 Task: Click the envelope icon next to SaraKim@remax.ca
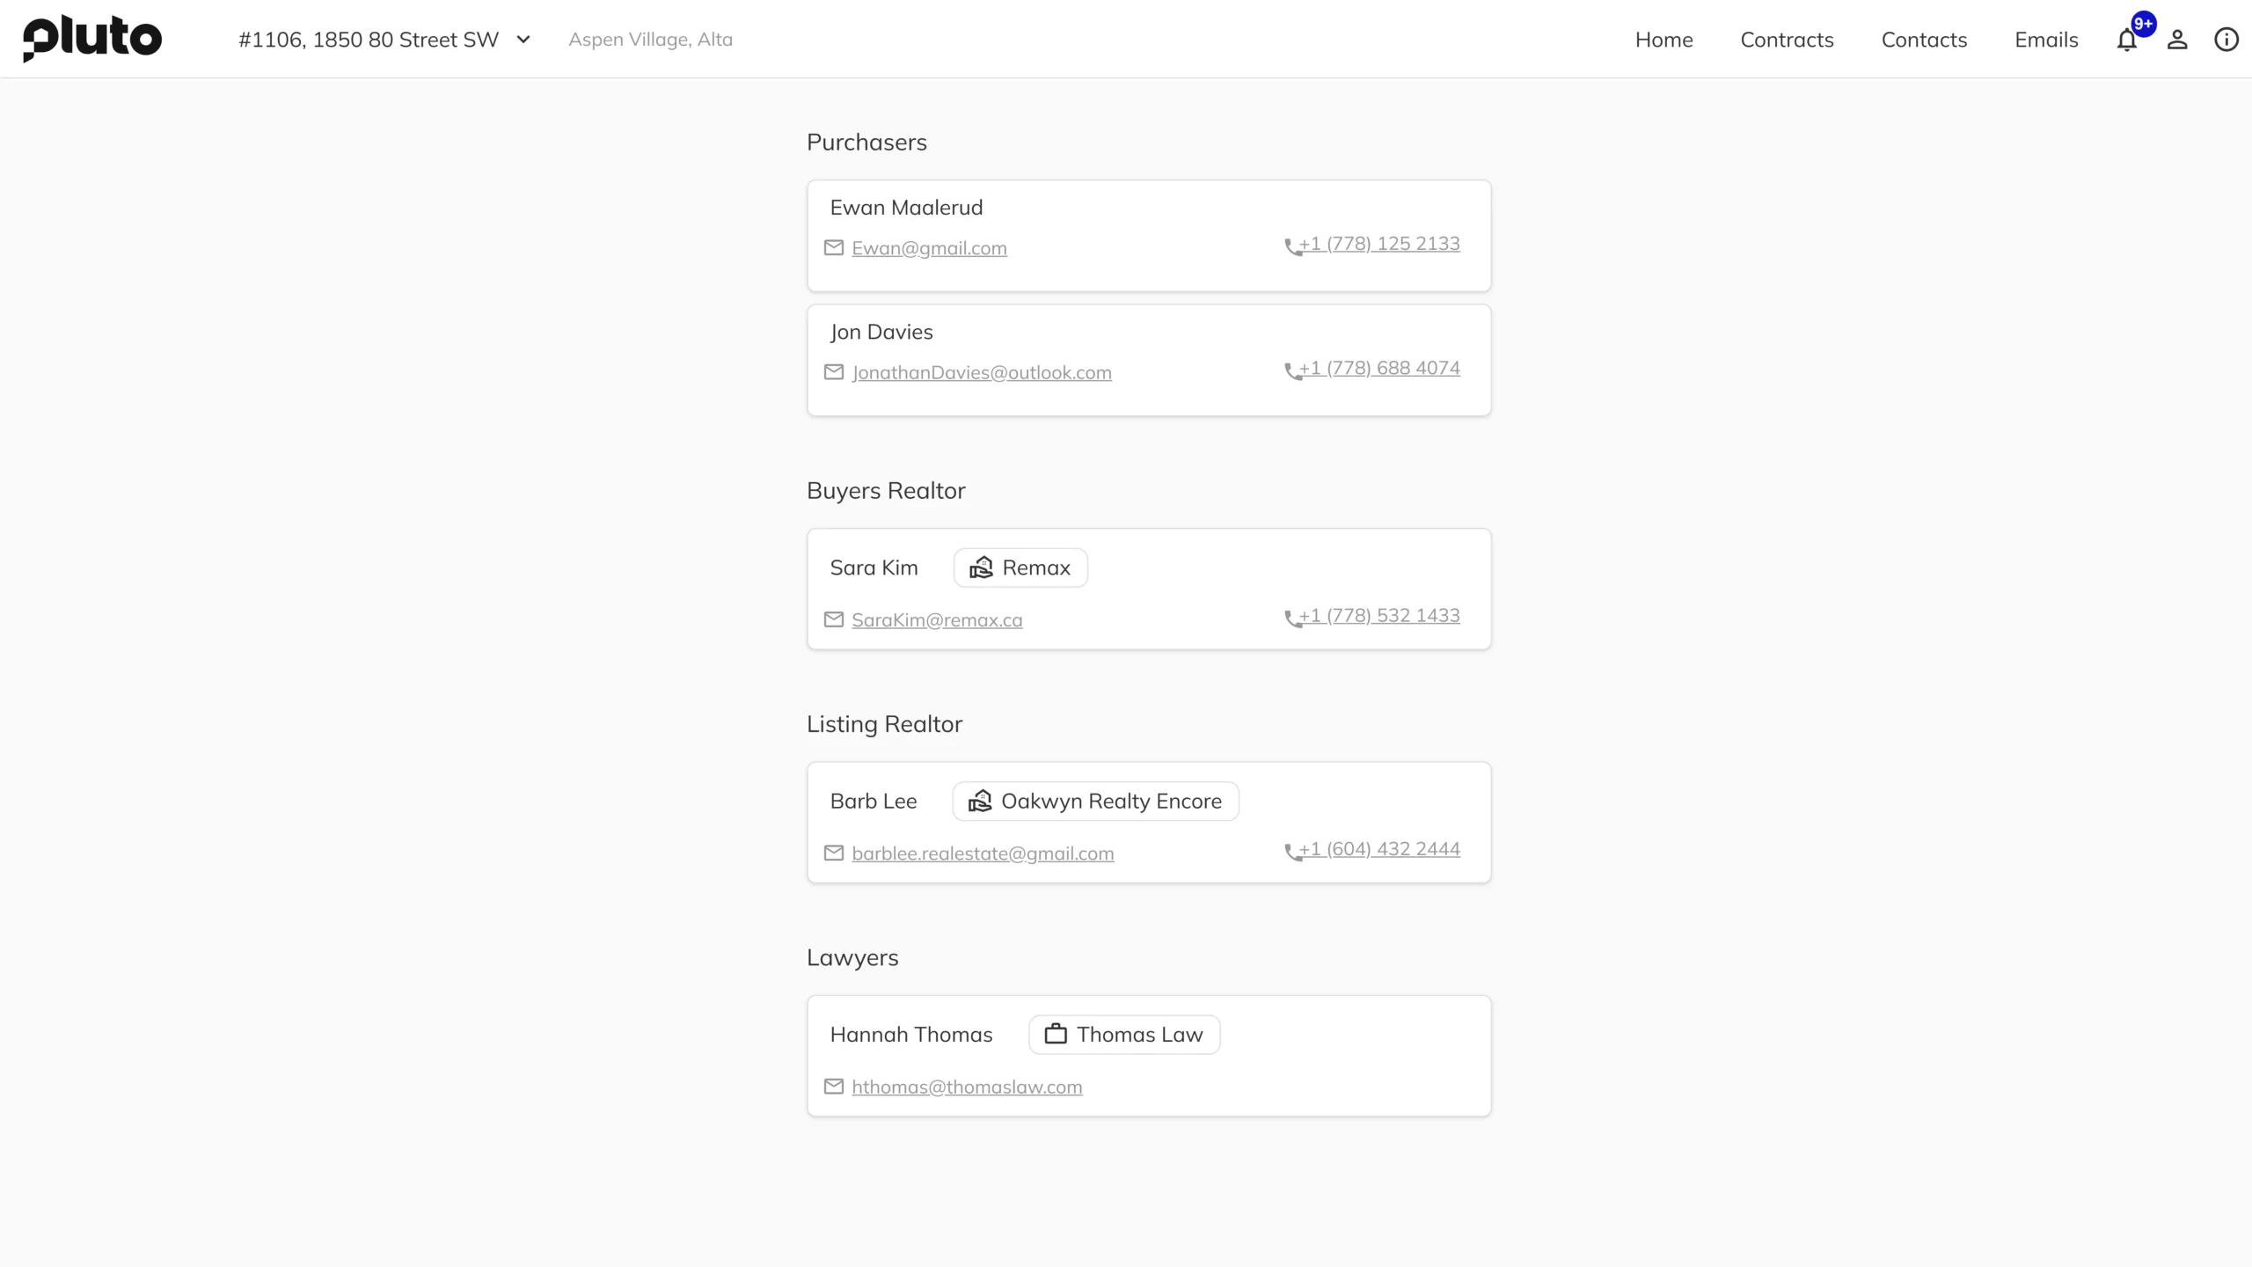[x=834, y=620]
